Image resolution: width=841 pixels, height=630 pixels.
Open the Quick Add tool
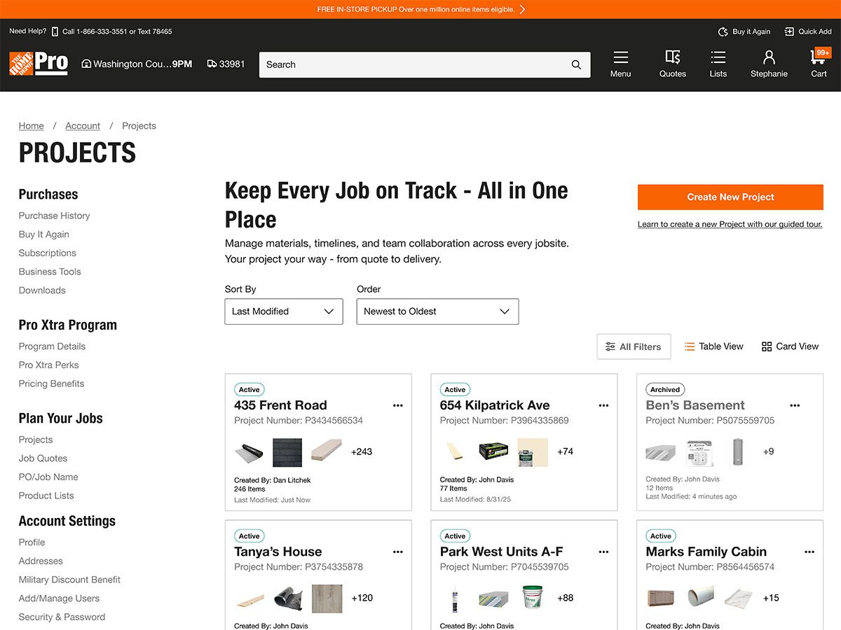click(x=807, y=31)
